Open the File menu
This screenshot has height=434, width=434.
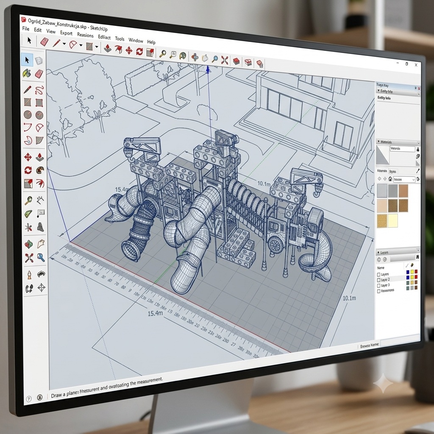tap(26, 28)
